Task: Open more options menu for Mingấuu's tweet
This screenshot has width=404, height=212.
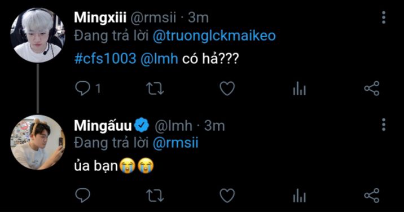Action: coord(384,125)
